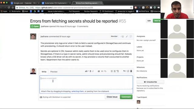Click the Member badge on comment
The image size is (194, 109).
[114, 36]
